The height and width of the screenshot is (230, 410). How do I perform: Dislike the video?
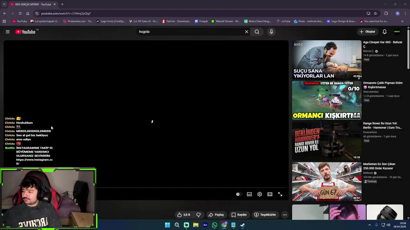(x=198, y=215)
